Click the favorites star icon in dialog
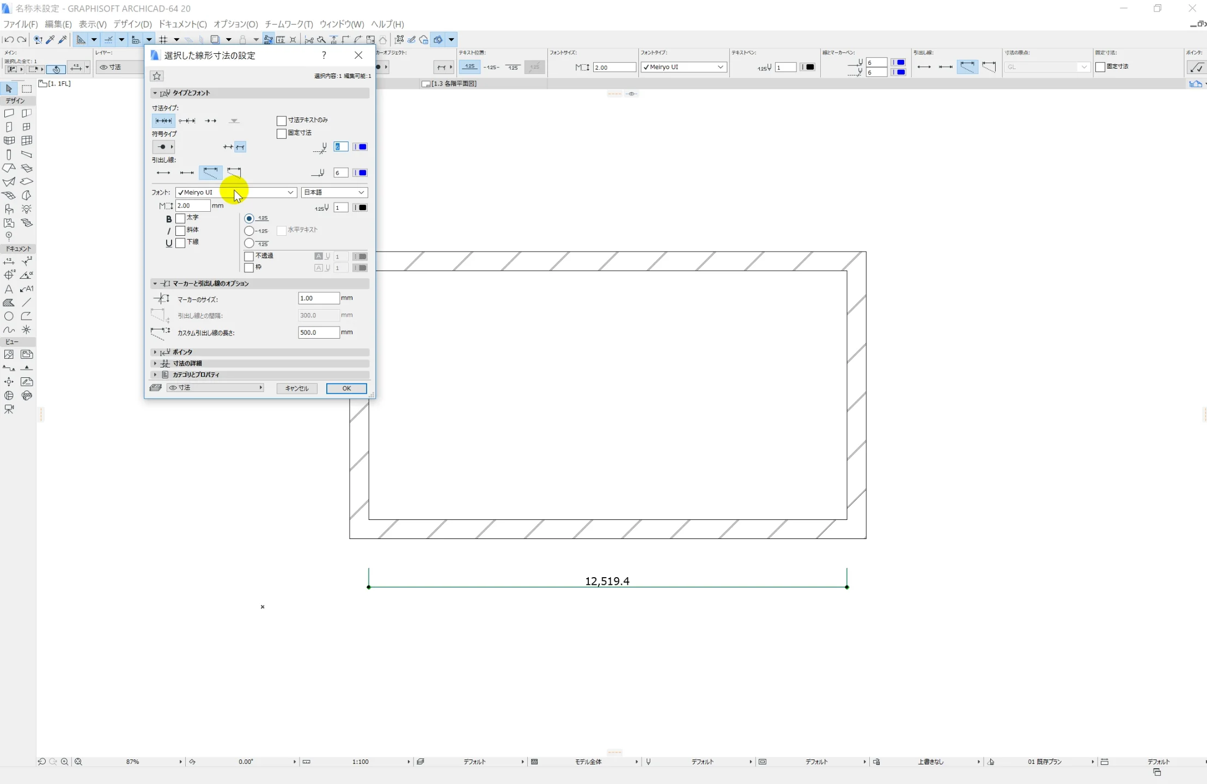The image size is (1207, 784). 157,76
